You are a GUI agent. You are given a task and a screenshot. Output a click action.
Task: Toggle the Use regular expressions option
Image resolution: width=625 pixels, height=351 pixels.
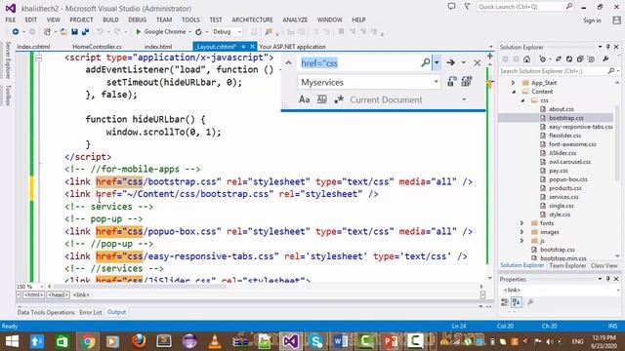(x=339, y=99)
